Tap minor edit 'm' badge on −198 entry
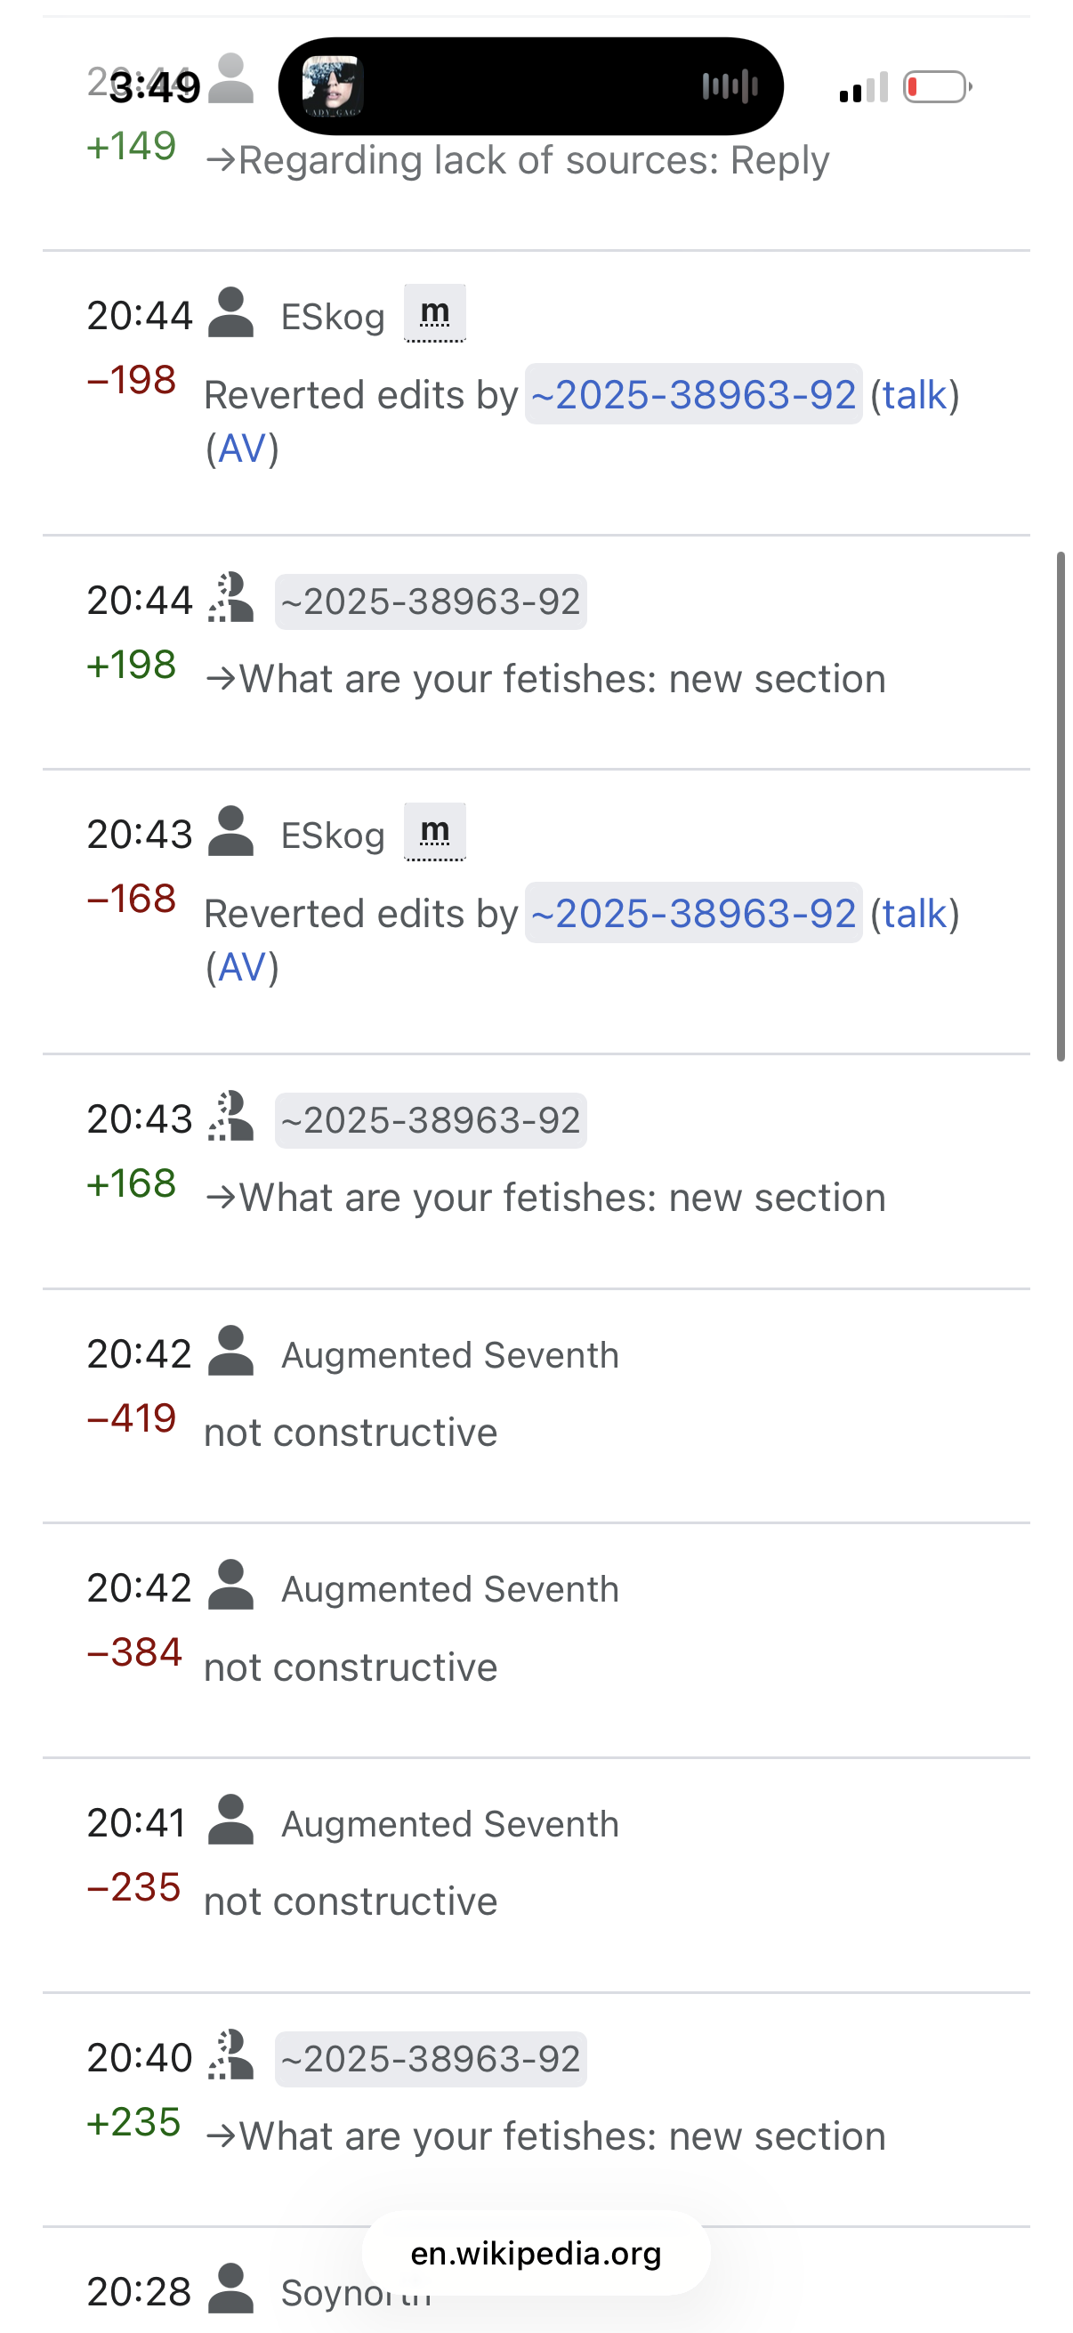This screenshot has width=1073, height=2333. (x=435, y=313)
